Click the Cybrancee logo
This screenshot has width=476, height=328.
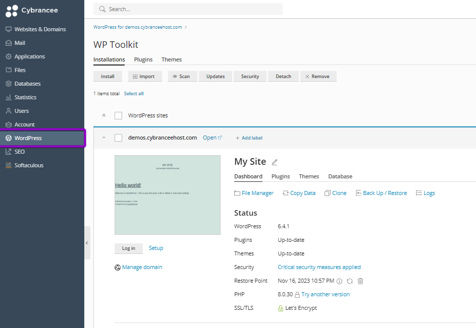[x=32, y=11]
